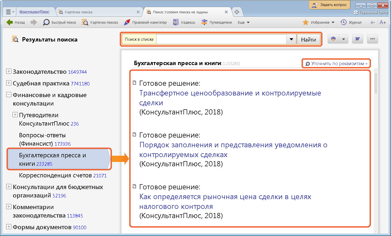This screenshot has width=391, height=236.
Task: Select Путеводители КонсультантПлюс 236 item
Action: (x=49, y=119)
